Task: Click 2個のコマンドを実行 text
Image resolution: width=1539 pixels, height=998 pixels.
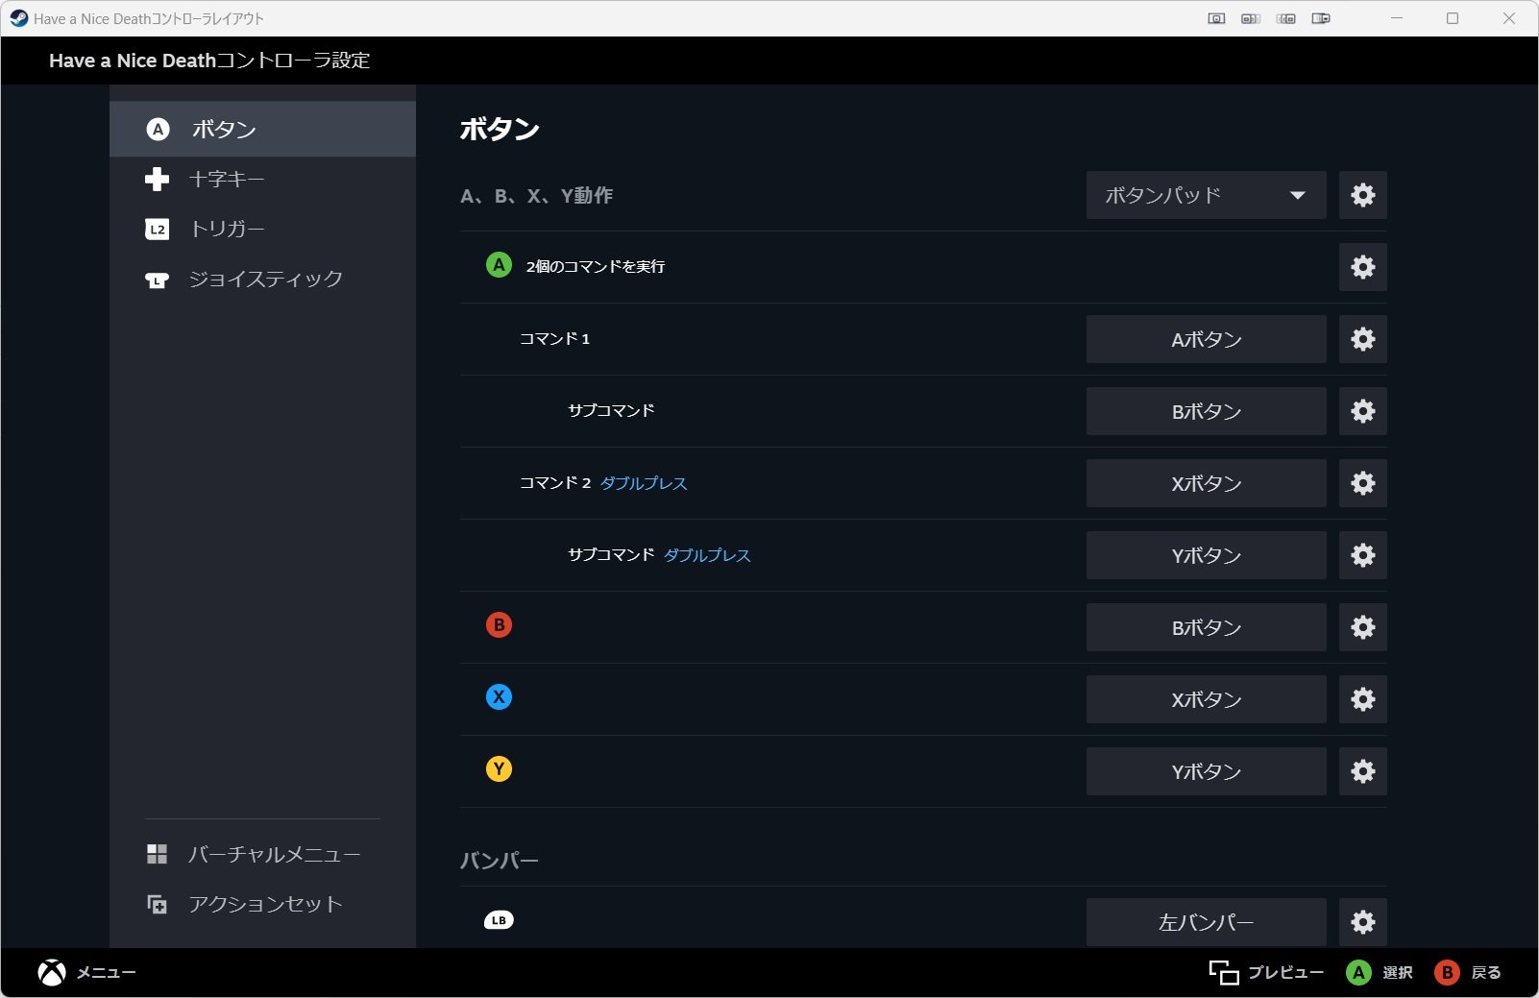Action: click(x=596, y=266)
